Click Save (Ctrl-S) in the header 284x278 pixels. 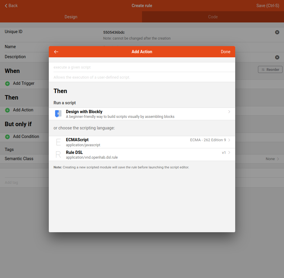point(267,6)
